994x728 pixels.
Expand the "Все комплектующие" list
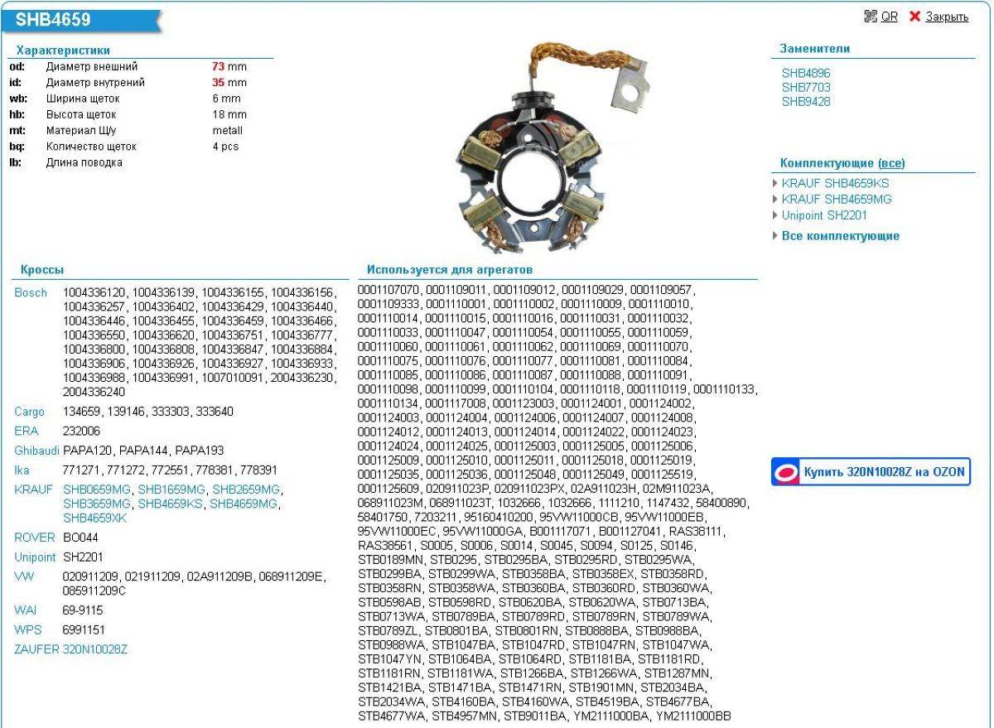(x=840, y=236)
